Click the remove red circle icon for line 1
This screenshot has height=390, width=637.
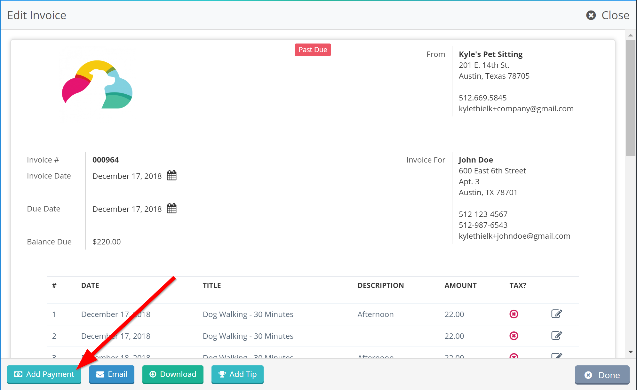(x=514, y=314)
